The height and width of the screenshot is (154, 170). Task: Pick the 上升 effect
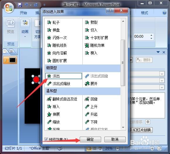[x=91, y=107]
